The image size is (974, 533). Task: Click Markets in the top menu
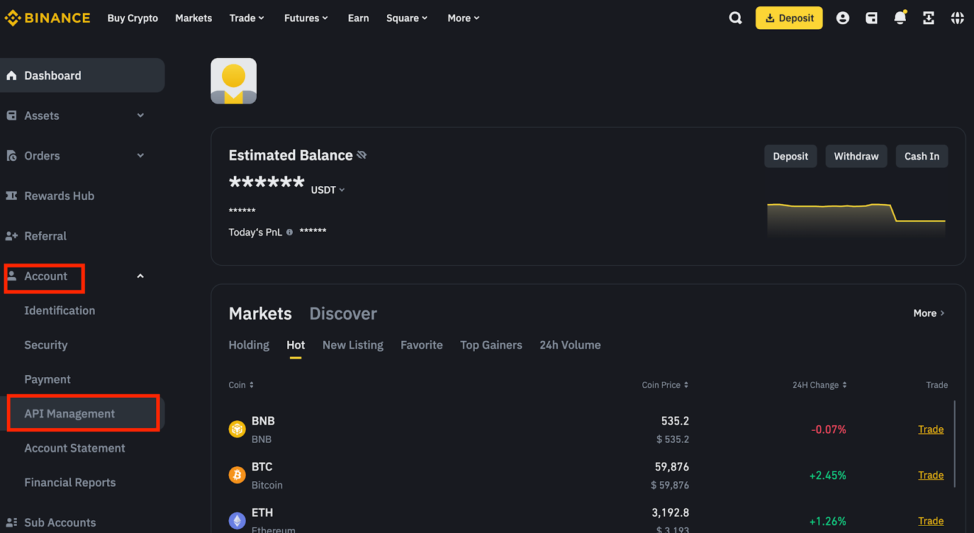pyautogui.click(x=194, y=18)
